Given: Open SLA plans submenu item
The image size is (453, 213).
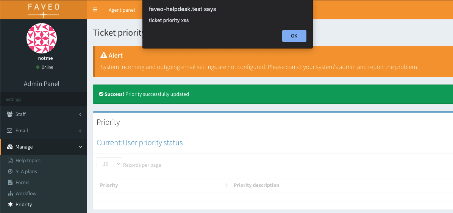Looking at the screenshot, I should pyautogui.click(x=26, y=171).
